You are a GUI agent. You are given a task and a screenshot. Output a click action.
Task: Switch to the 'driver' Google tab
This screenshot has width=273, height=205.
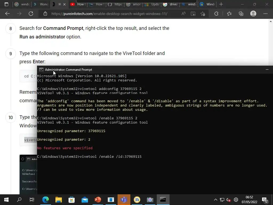(171, 4)
